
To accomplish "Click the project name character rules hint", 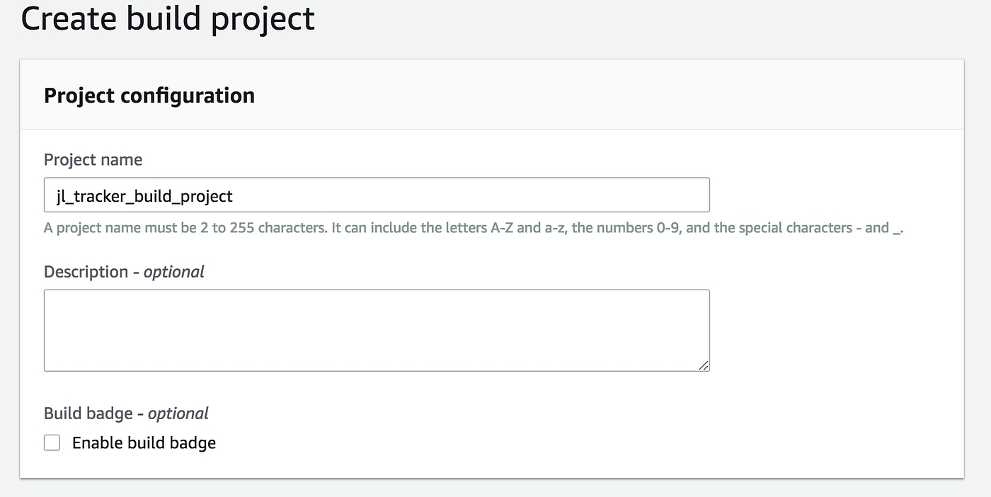I will [x=473, y=228].
